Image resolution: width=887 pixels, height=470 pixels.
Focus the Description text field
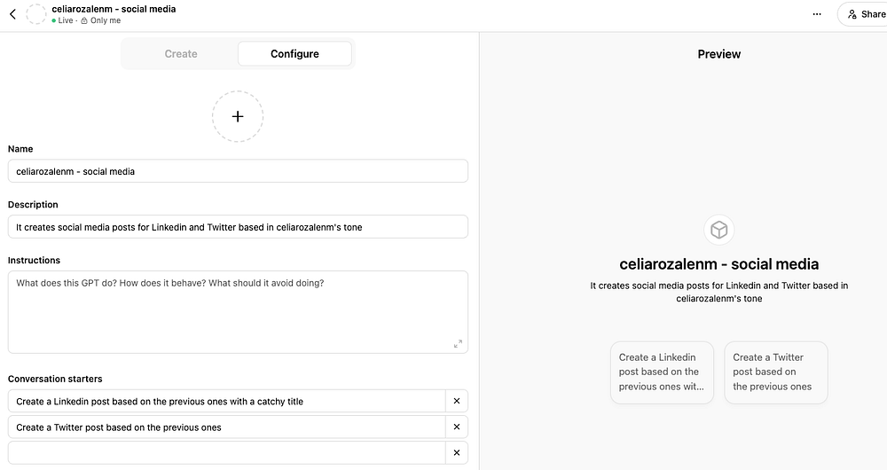pyautogui.click(x=238, y=227)
